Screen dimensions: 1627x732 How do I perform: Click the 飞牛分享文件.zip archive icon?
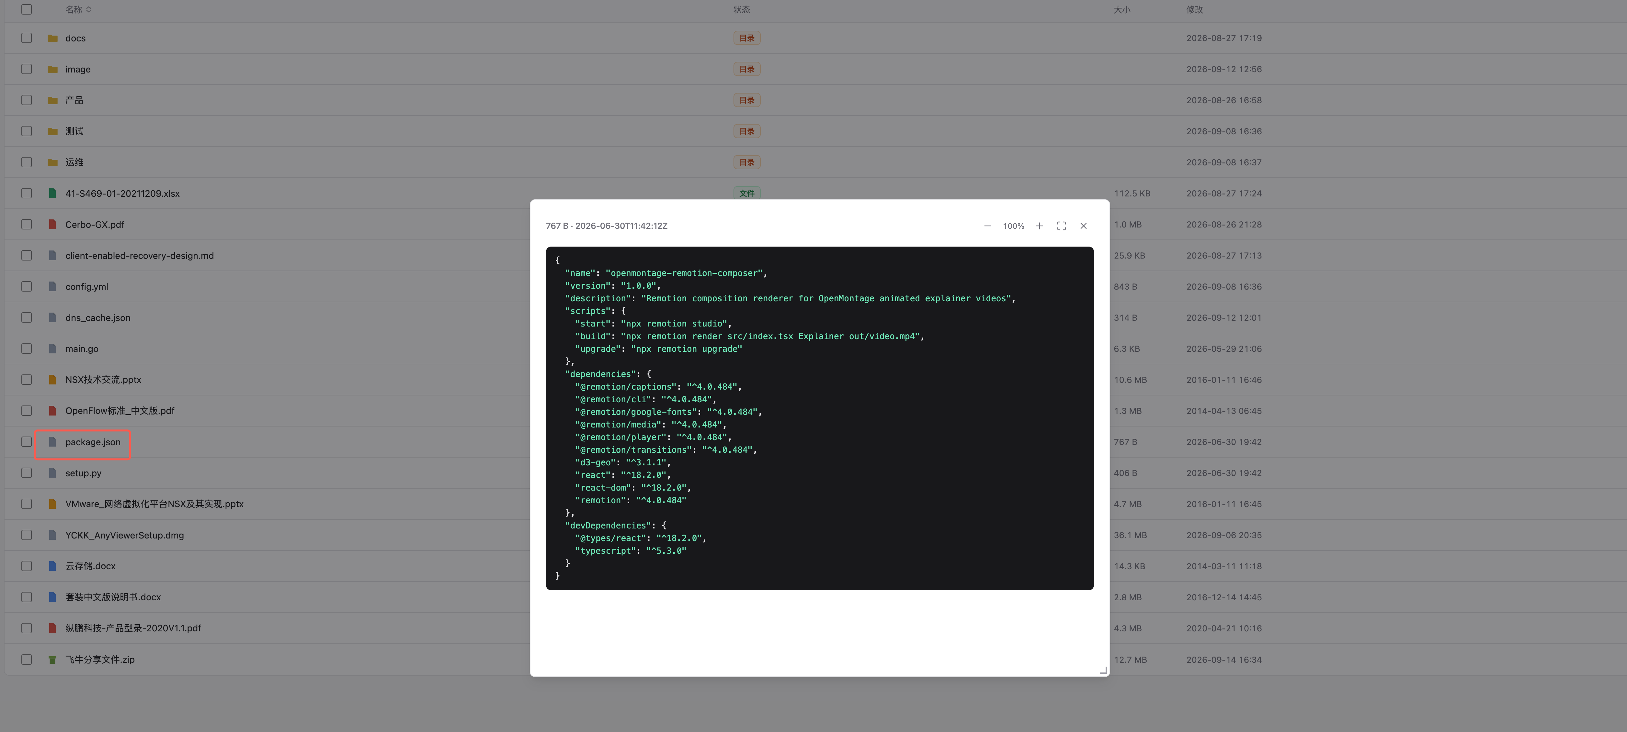pos(52,660)
